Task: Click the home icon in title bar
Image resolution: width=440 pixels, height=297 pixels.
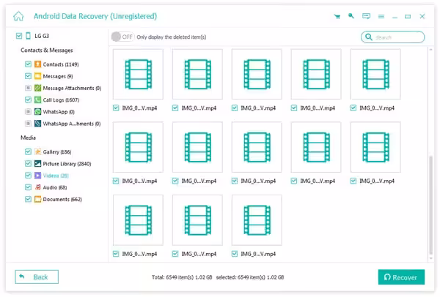Action: click(x=19, y=15)
